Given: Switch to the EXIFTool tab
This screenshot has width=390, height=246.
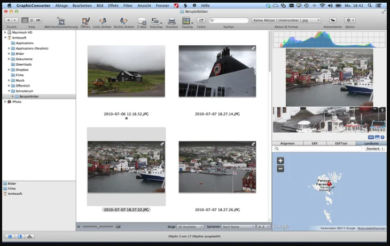Looking at the screenshot, I should click(341, 144).
